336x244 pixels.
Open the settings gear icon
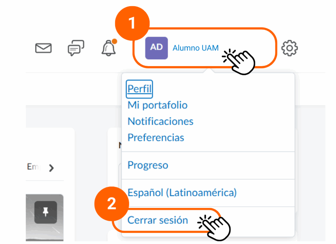[290, 48]
